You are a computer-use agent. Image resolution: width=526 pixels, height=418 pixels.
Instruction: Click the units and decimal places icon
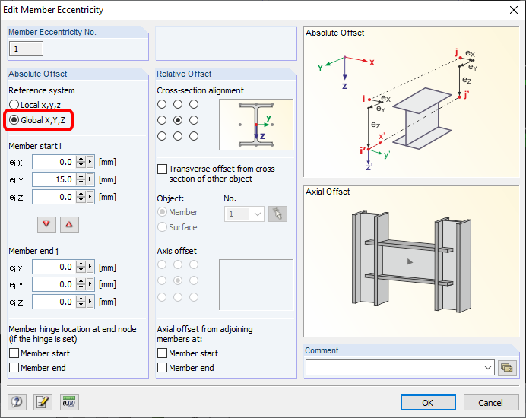tap(69, 402)
